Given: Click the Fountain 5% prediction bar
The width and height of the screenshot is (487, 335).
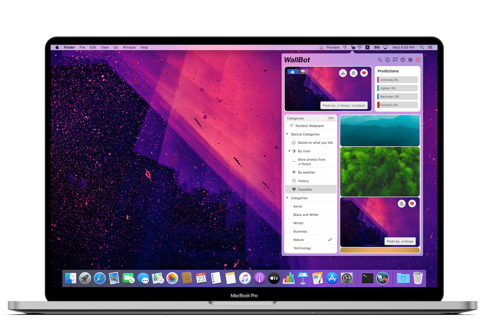Looking at the screenshot, I should pyautogui.click(x=397, y=105).
